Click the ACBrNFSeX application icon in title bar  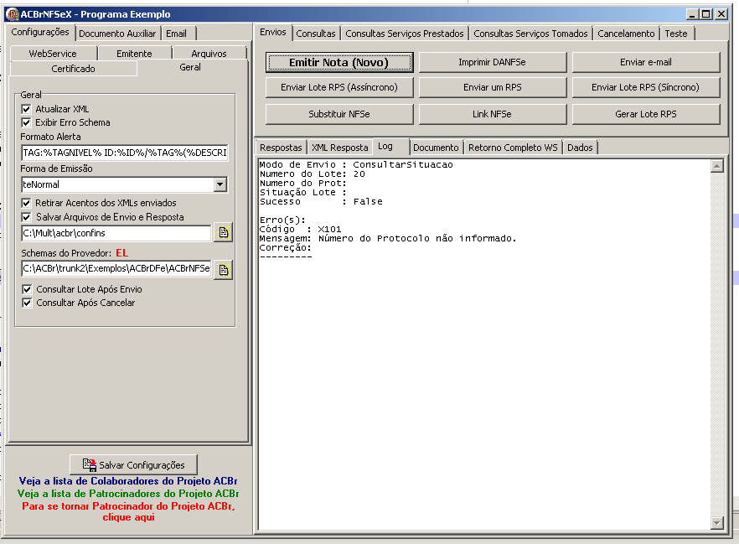click(12, 13)
